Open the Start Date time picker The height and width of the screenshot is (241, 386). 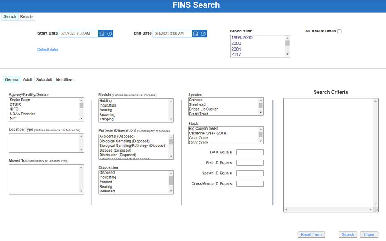pyautogui.click(x=109, y=34)
